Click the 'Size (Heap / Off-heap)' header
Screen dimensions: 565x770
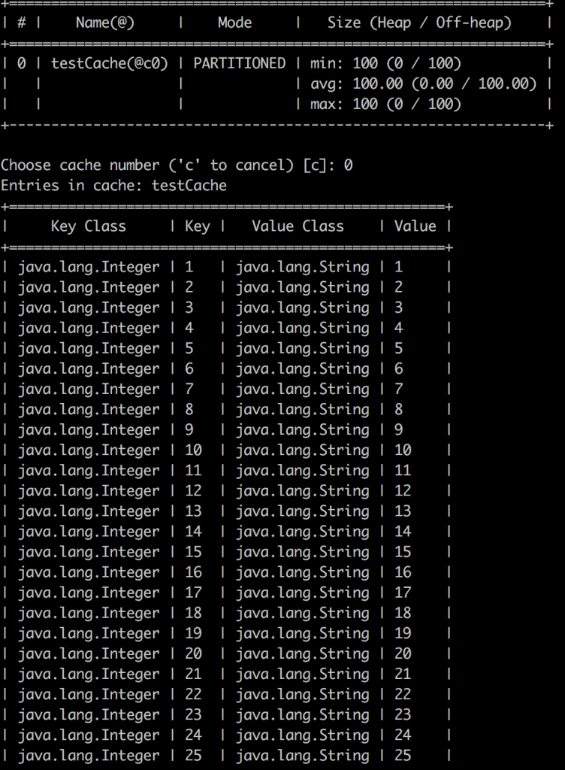click(419, 23)
